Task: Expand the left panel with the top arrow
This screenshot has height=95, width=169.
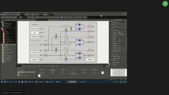Action: pyautogui.click(x=1, y=20)
